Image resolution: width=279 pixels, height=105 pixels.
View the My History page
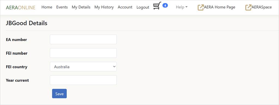[x=104, y=7]
